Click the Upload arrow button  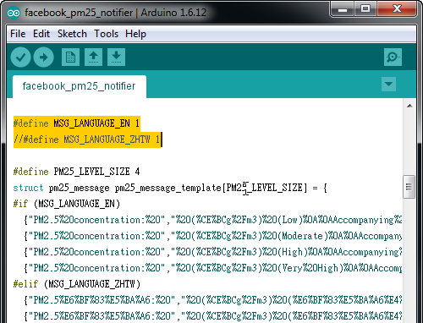(x=43, y=57)
